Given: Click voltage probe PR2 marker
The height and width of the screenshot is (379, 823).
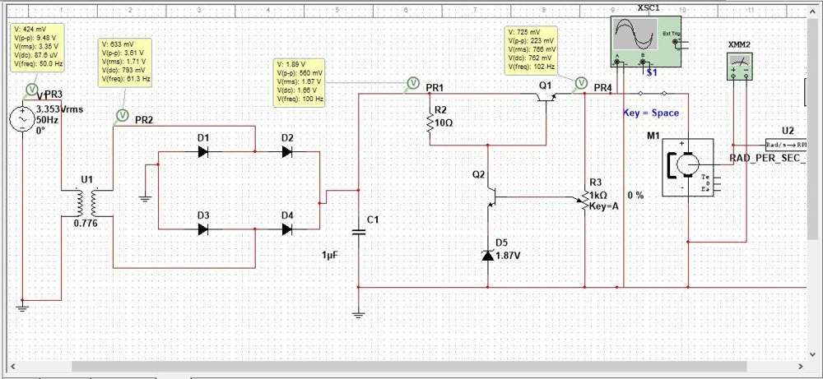Looking at the screenshot, I should click(122, 115).
